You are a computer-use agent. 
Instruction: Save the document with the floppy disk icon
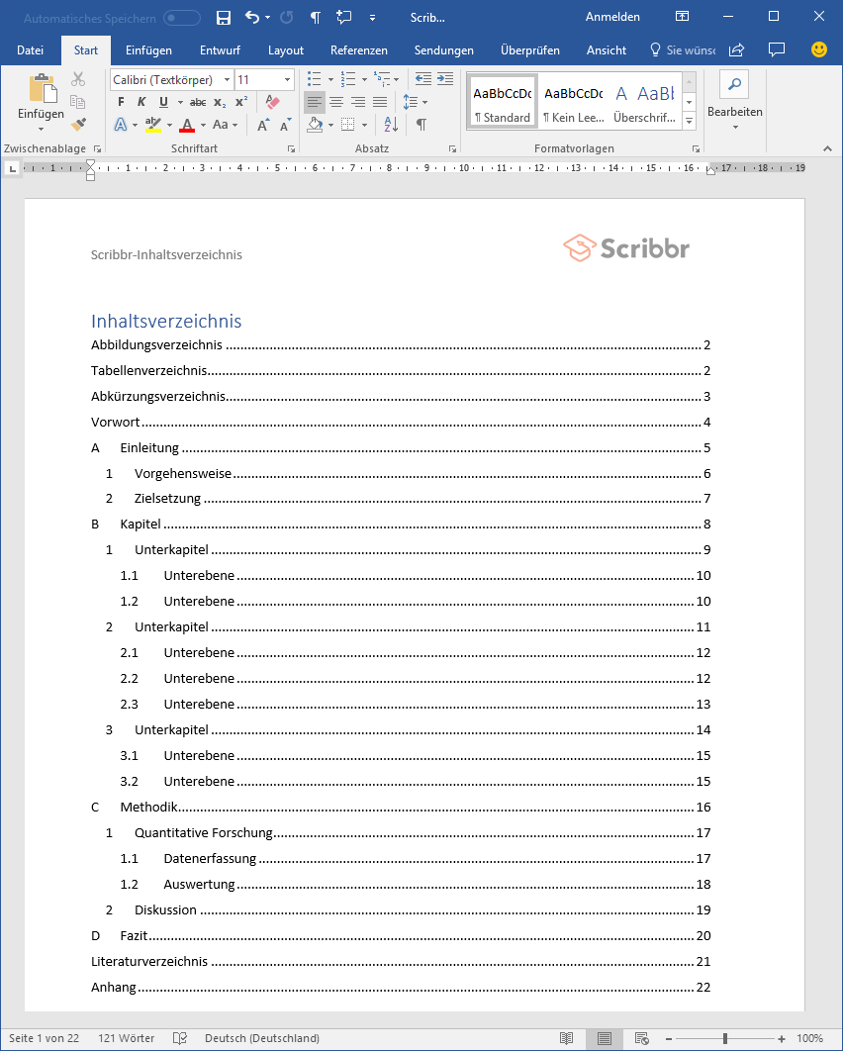224,18
